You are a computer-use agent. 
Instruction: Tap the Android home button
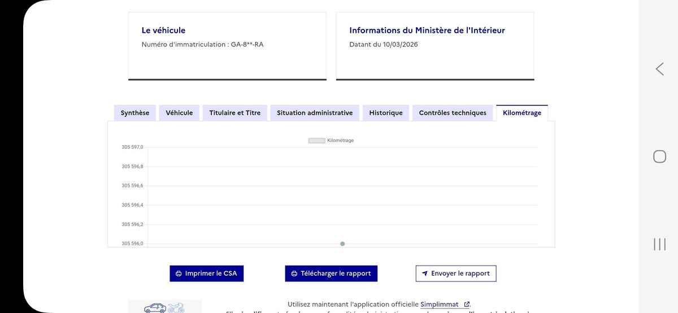click(659, 156)
